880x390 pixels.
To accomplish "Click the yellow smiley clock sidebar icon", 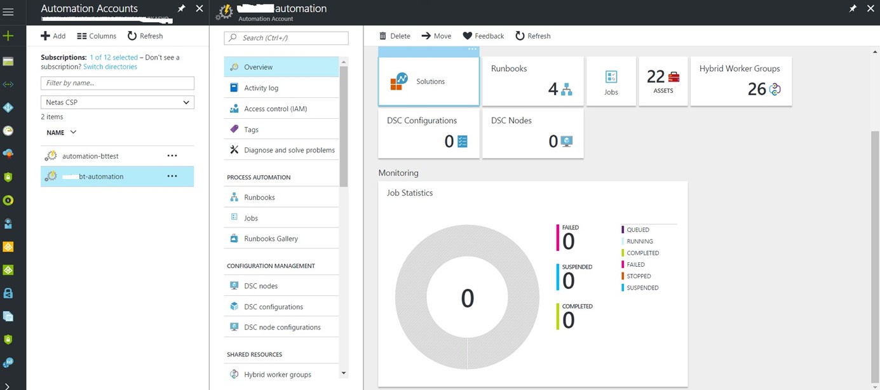I will coord(8,131).
